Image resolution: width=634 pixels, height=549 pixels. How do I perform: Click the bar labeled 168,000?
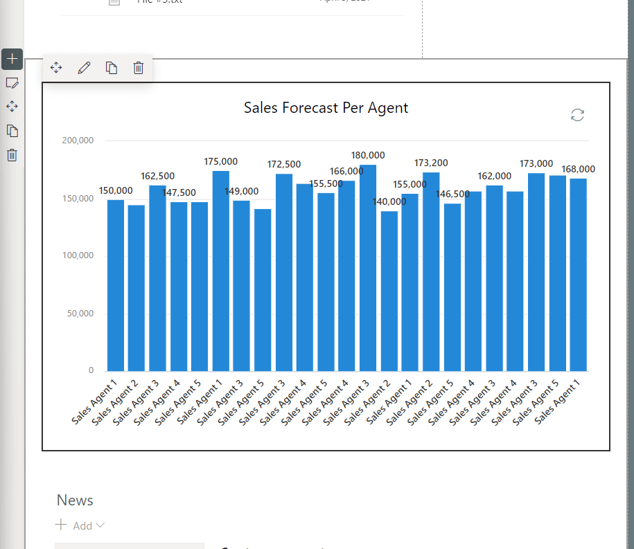coord(578,275)
